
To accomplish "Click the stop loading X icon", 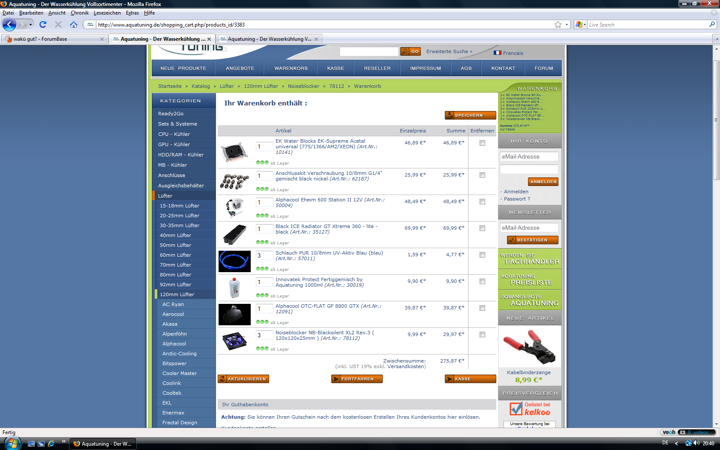I will [x=58, y=24].
